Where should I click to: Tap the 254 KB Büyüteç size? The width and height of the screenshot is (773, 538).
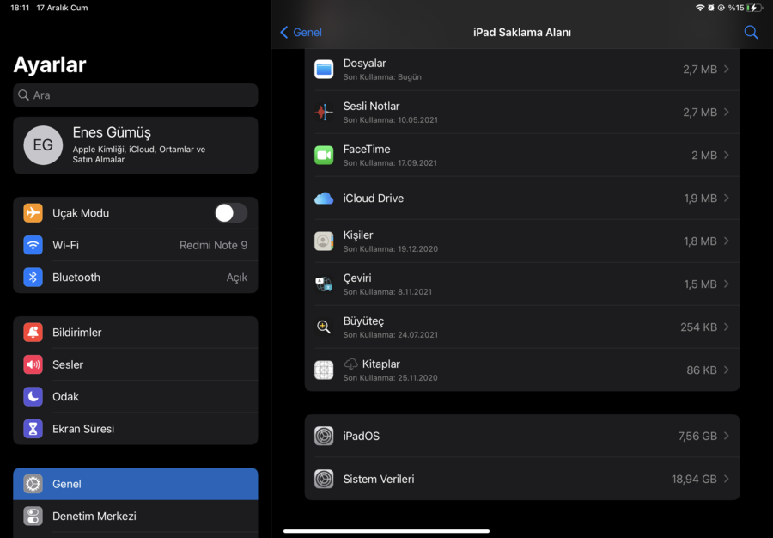(x=698, y=327)
